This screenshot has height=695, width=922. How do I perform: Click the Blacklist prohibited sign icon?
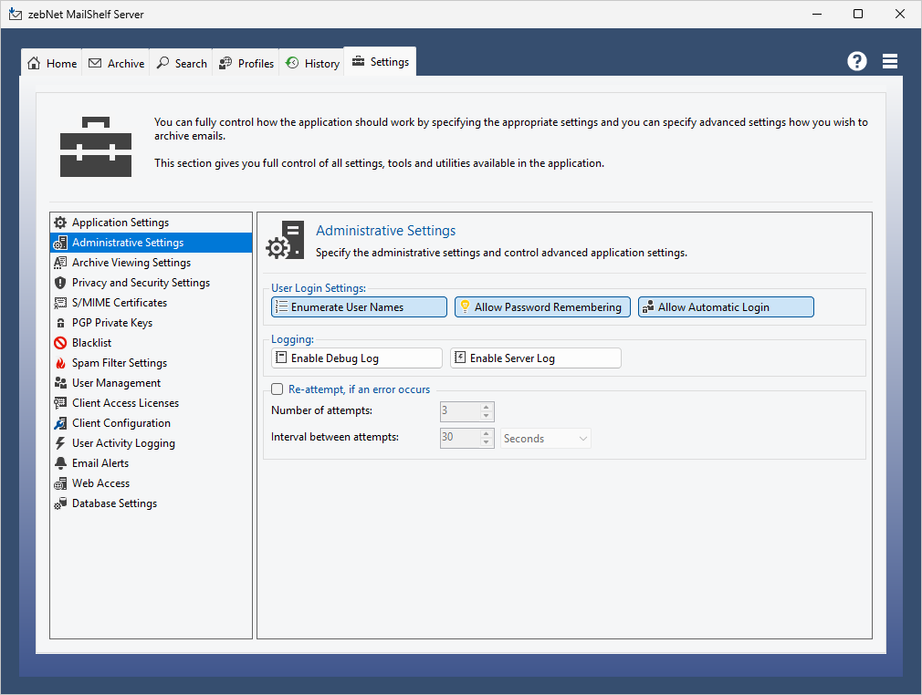[x=60, y=343]
